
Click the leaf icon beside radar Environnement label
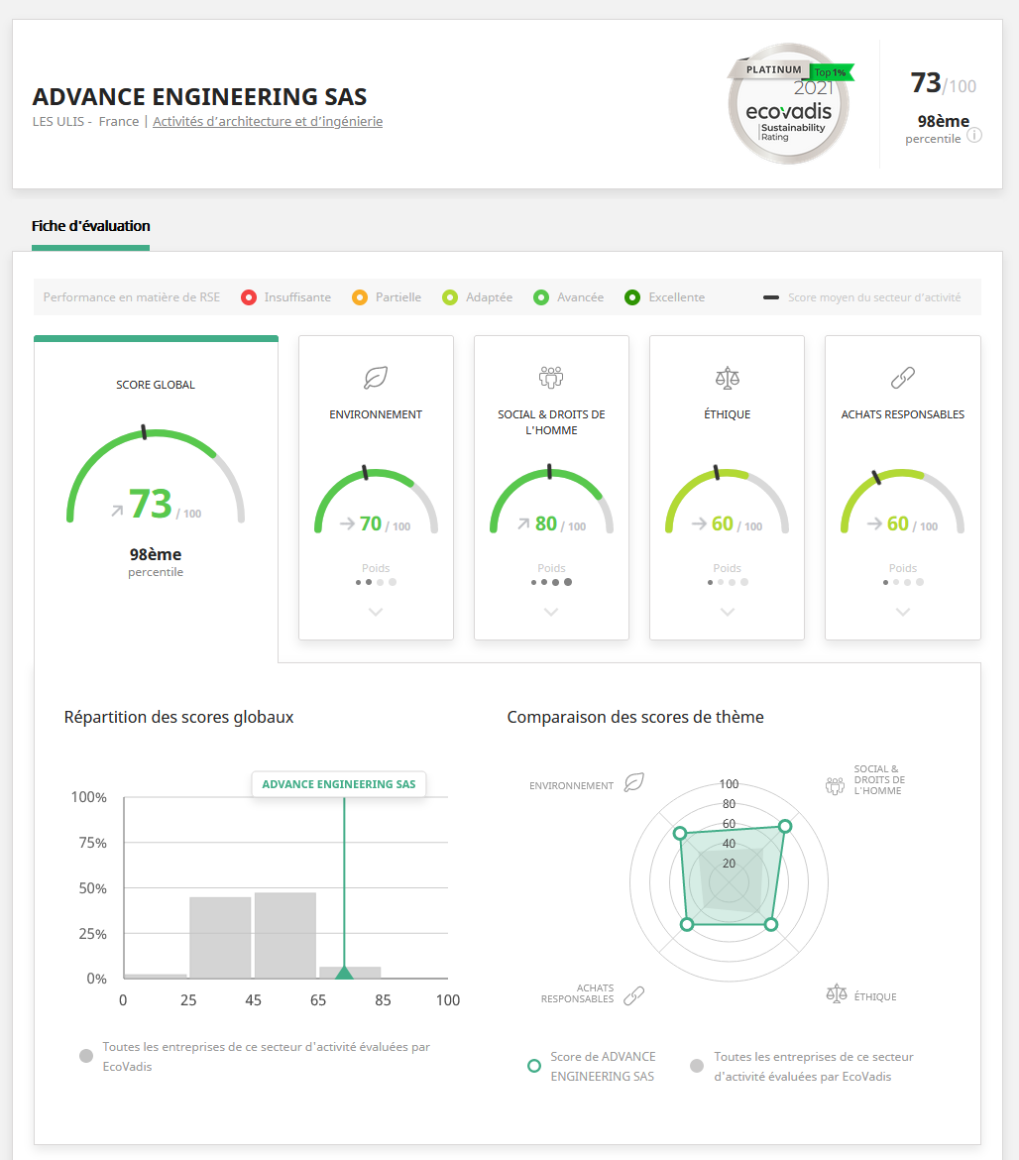click(633, 782)
